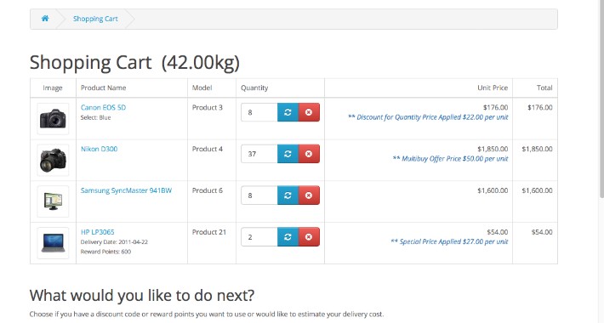The image size is (604, 323).
Task: Focus HP LP3065 quantity field showing 2
Action: click(259, 237)
